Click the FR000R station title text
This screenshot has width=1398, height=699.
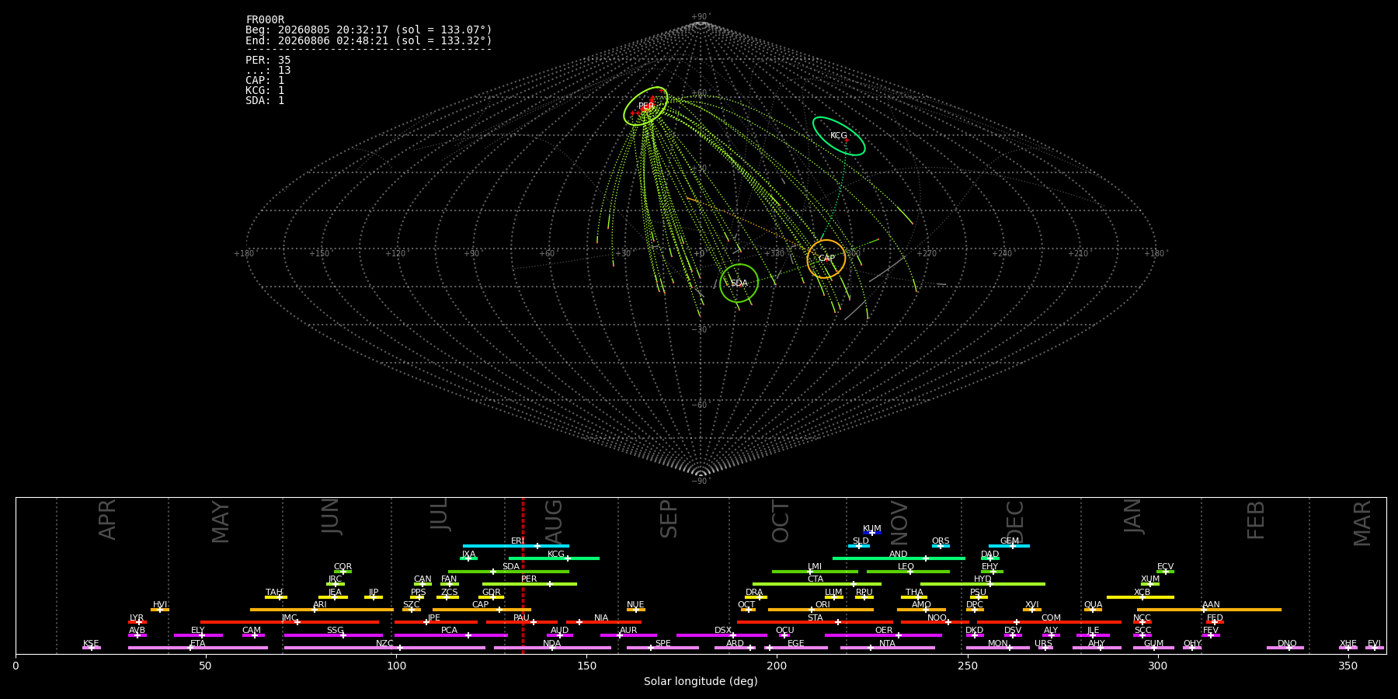(x=265, y=20)
